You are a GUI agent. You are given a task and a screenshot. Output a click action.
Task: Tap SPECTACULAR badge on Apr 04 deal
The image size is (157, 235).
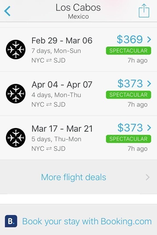(x=129, y=95)
